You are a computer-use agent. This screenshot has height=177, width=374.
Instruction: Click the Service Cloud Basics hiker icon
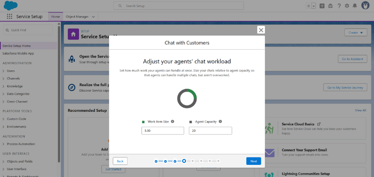click(x=269, y=128)
